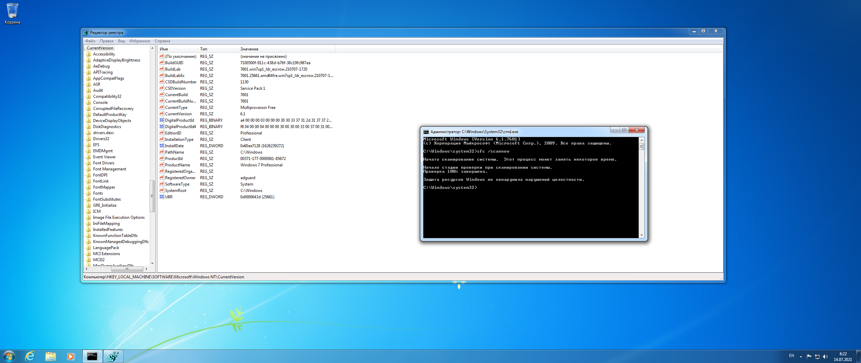Screen dimensions: 861x363
Task: Click the tree pane horizontal scrollbar thumb
Action: 127,269
